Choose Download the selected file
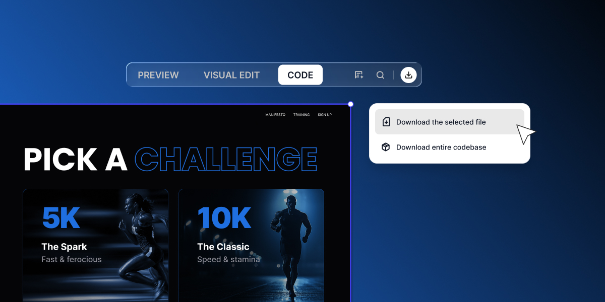605x302 pixels. [x=450, y=122]
